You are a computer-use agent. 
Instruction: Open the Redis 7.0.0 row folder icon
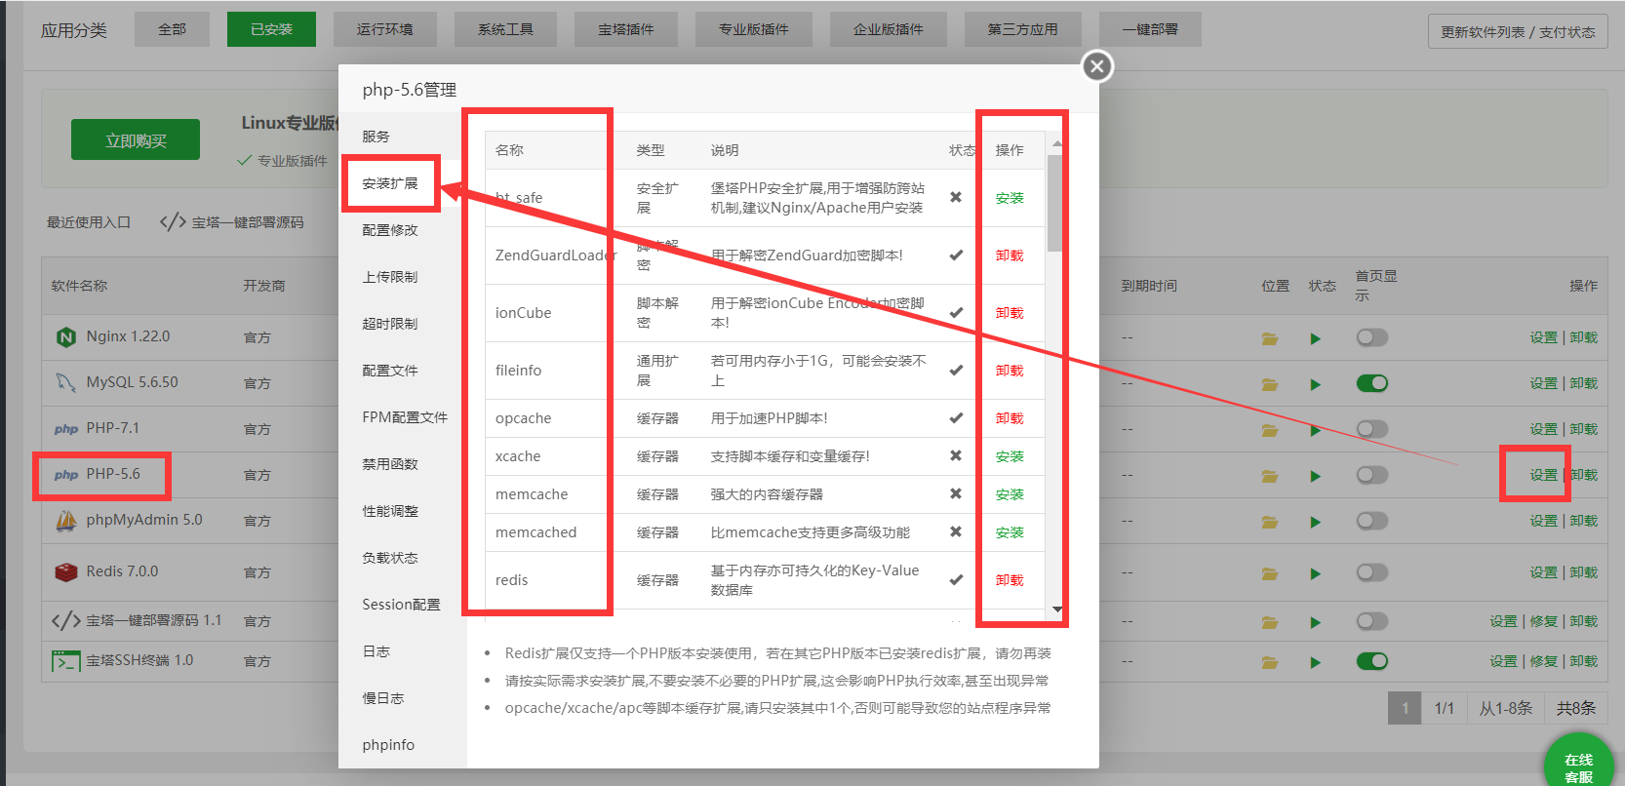pyautogui.click(x=1269, y=574)
